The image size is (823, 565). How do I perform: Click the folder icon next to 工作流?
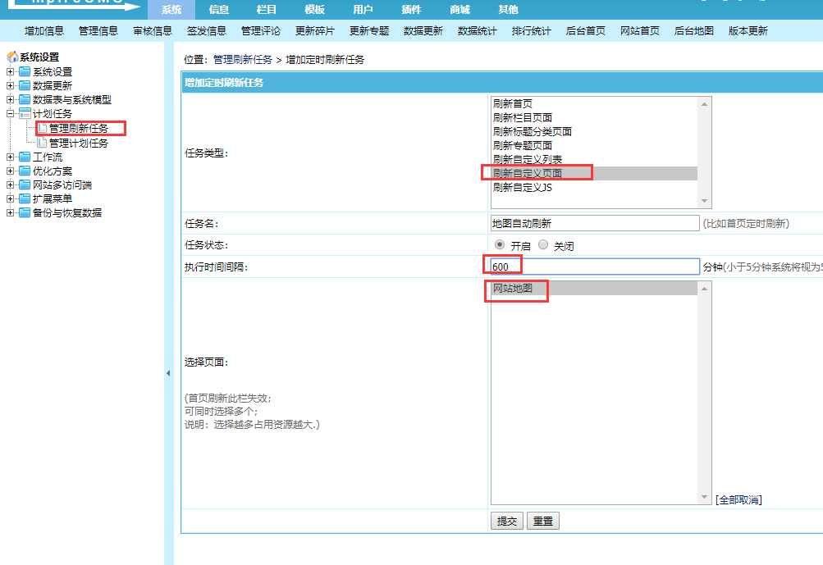[25, 157]
